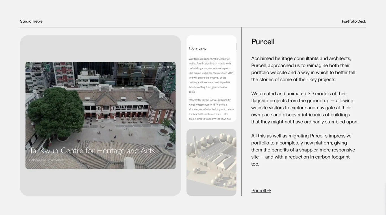386x215 pixels.
Task: Click the scrollbar in the Overview card
Action: click(x=236, y=46)
